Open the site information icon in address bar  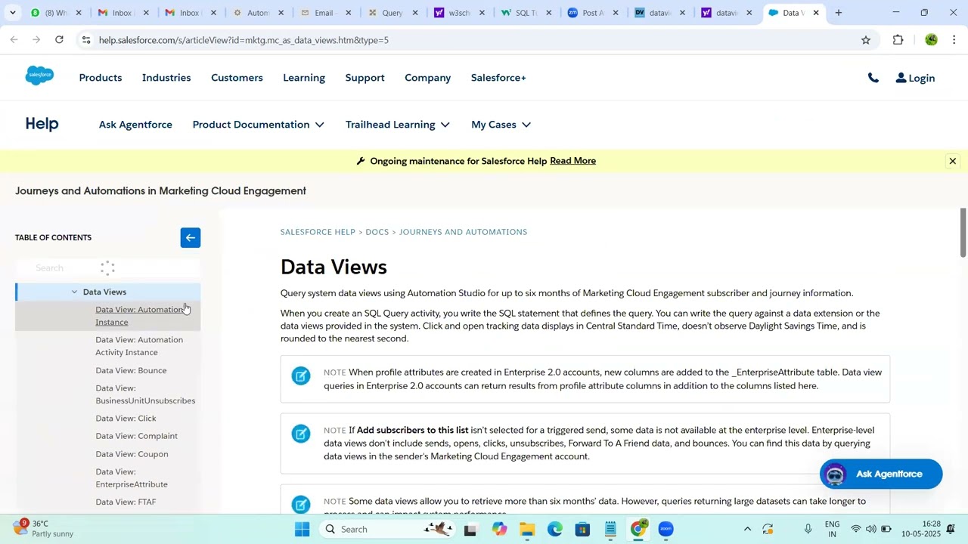(x=85, y=40)
